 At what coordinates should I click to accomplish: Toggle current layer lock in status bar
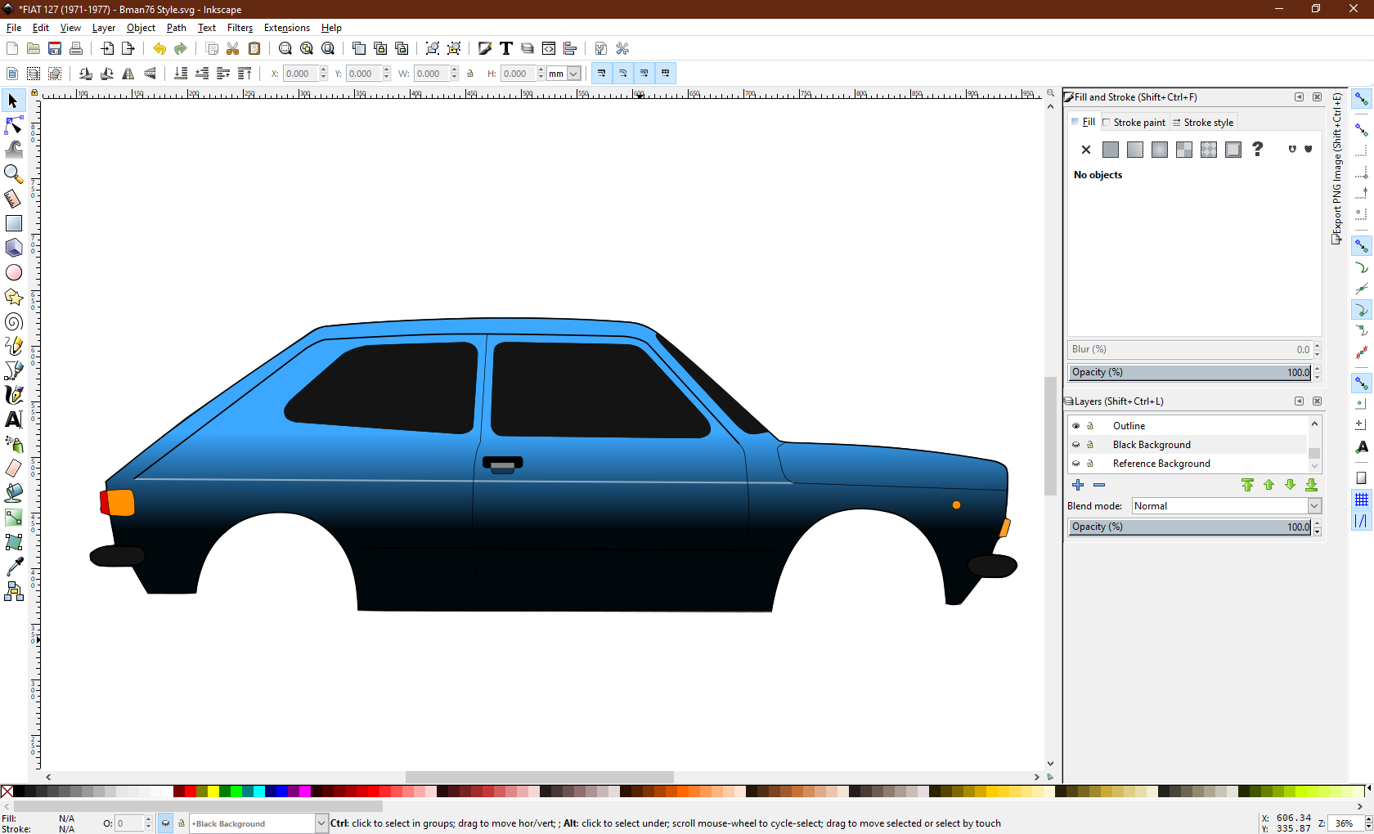[182, 823]
